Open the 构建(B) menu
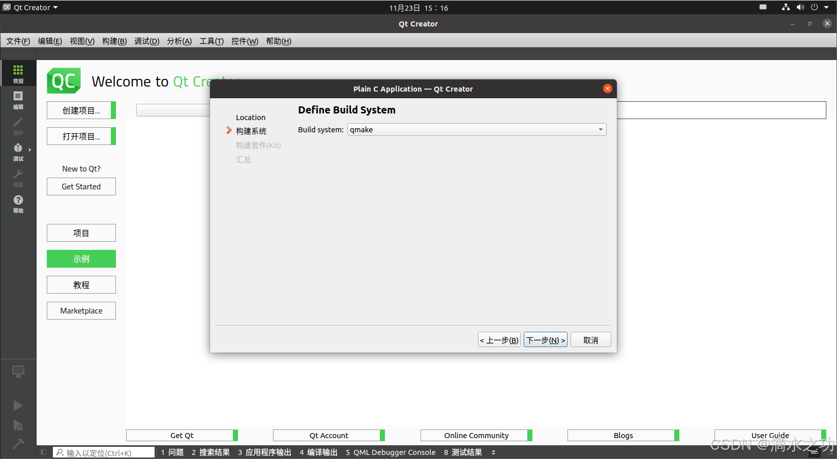Image resolution: width=837 pixels, height=459 pixels. pyautogui.click(x=114, y=41)
